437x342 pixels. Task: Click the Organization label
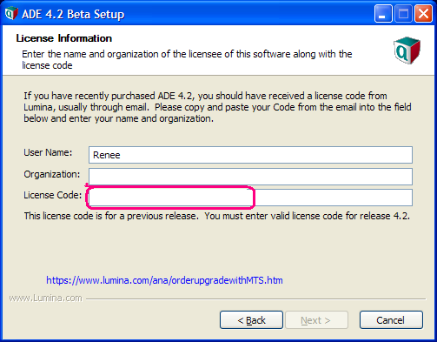pyautogui.click(x=52, y=174)
